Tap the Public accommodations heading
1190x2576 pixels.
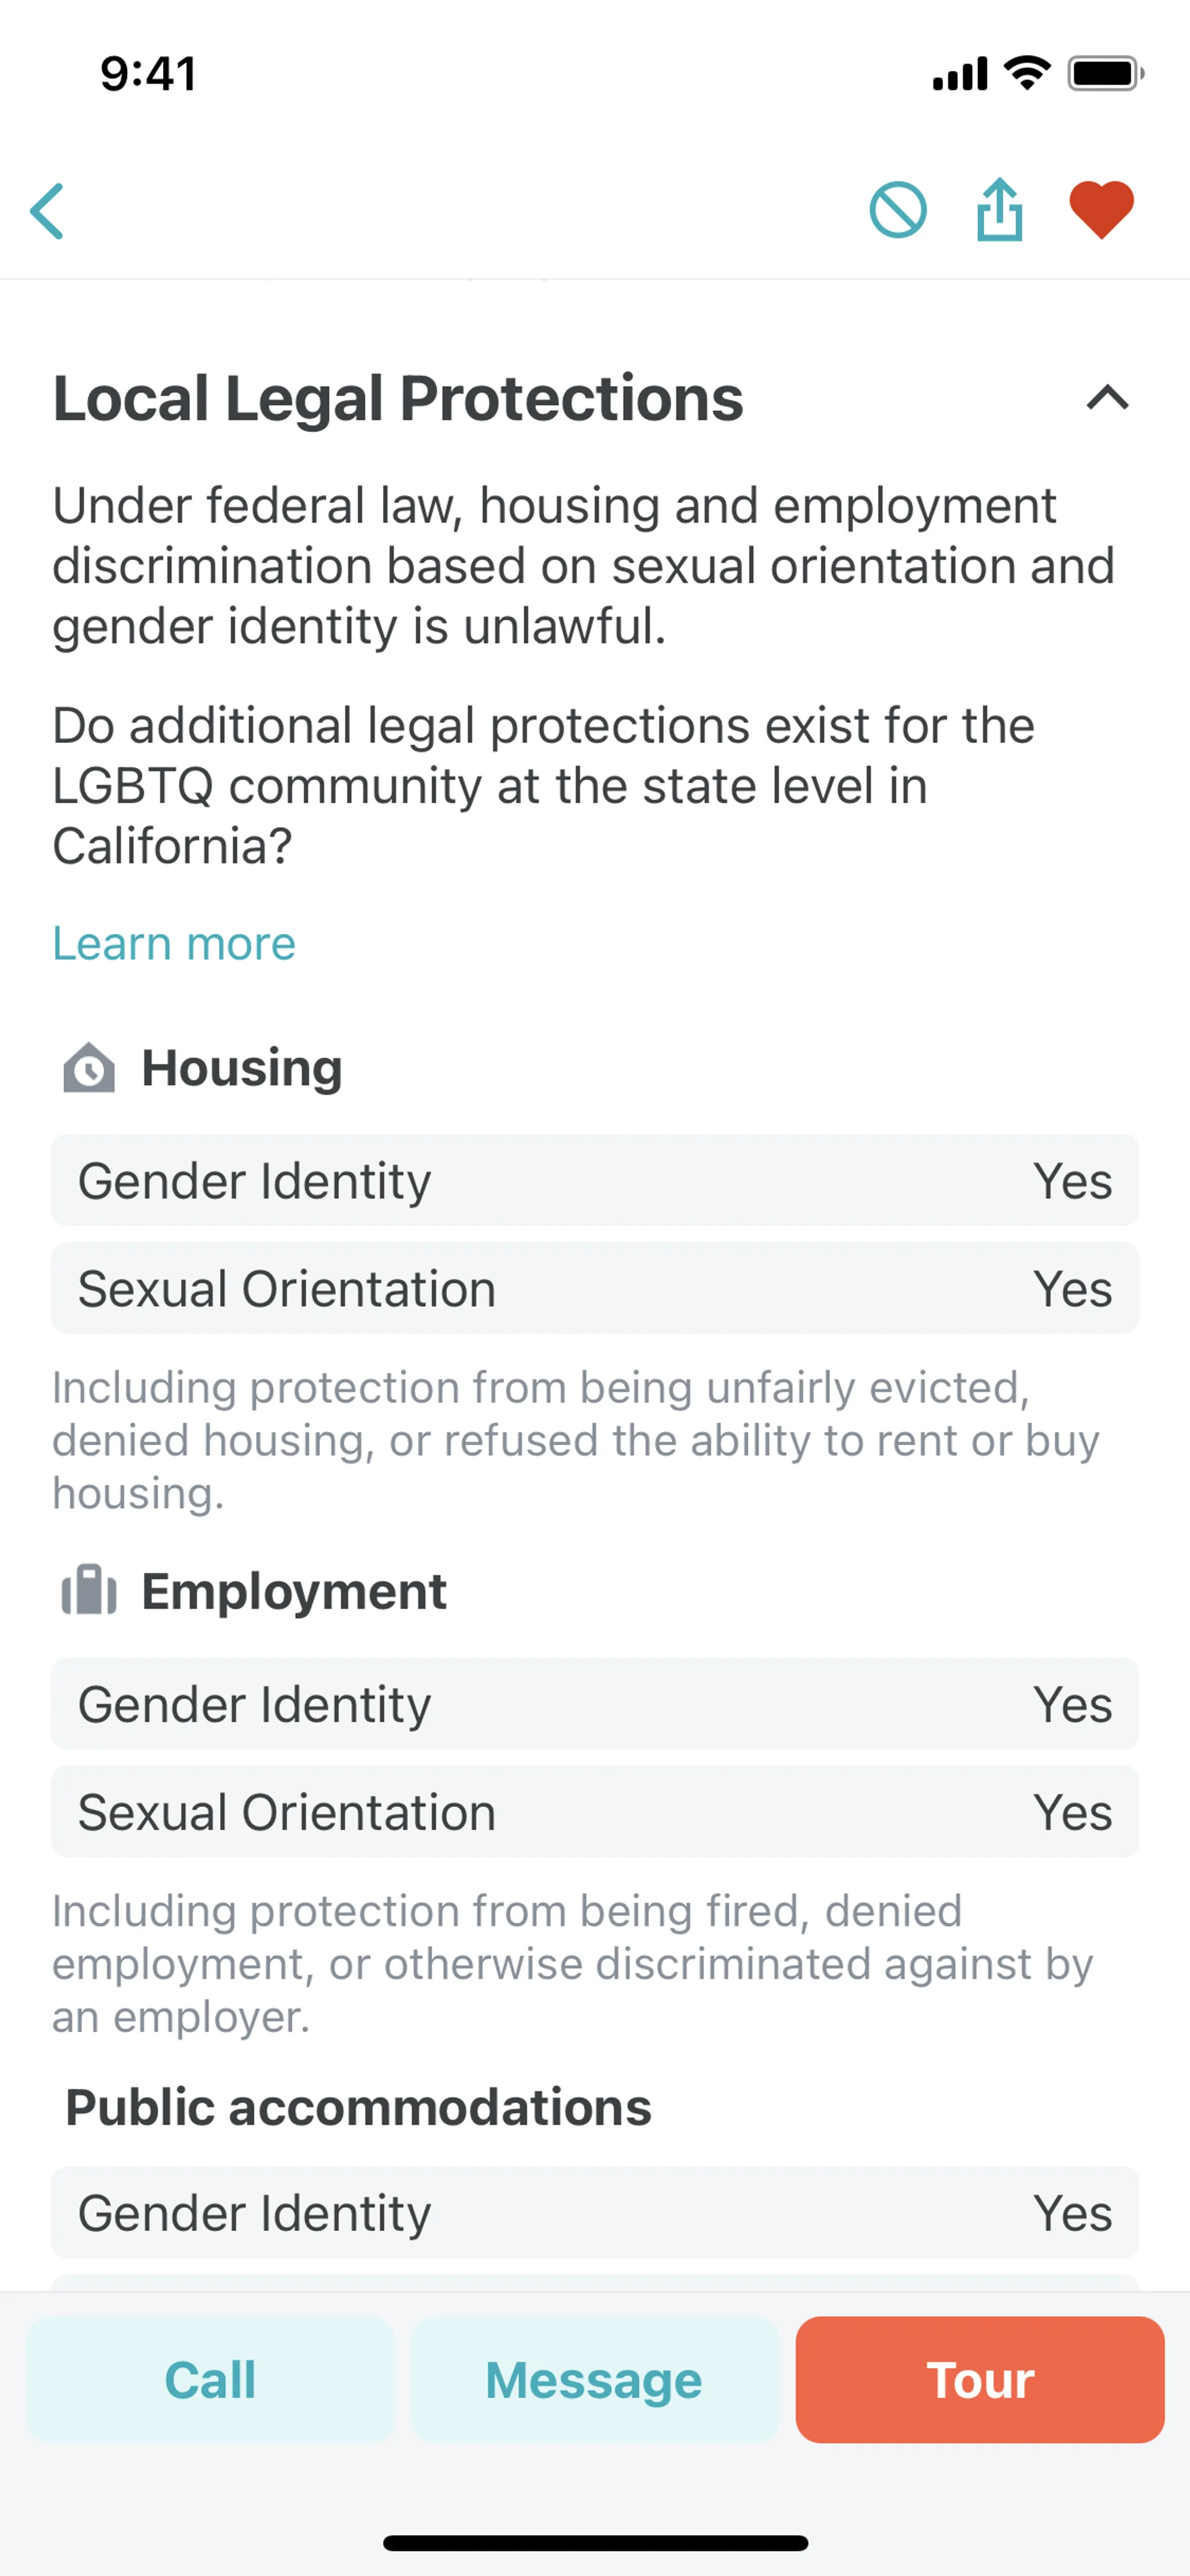[358, 2108]
